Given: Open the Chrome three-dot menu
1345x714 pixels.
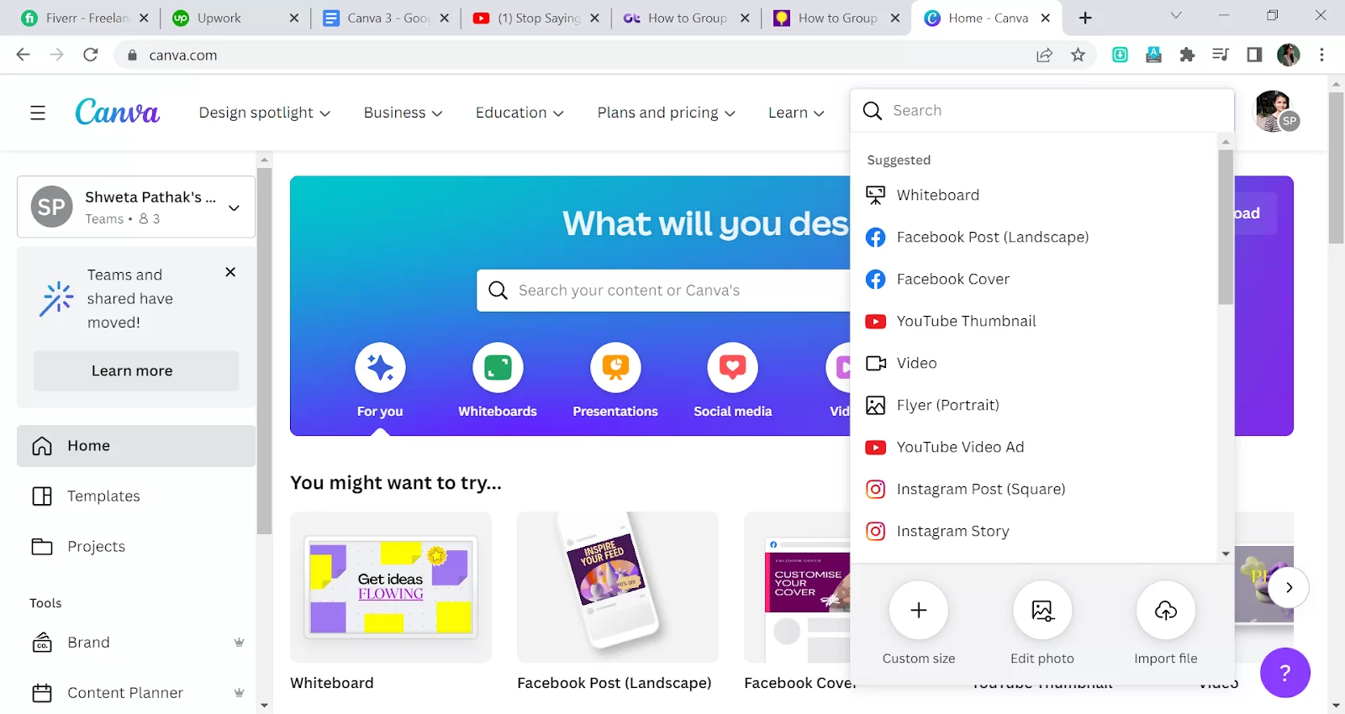Looking at the screenshot, I should 1321,55.
